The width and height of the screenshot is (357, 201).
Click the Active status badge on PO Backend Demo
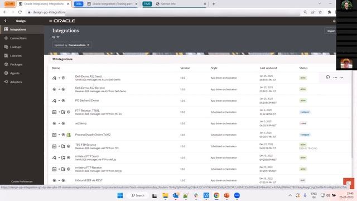[x=303, y=100]
